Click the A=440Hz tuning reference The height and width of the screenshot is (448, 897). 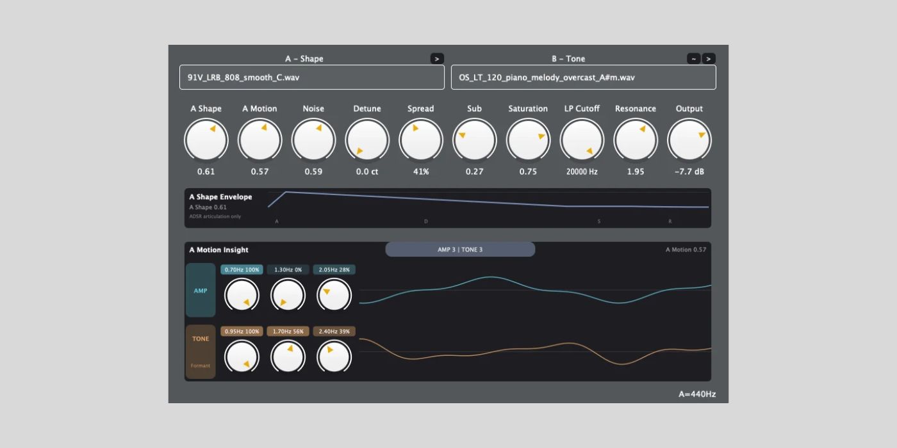pos(697,394)
